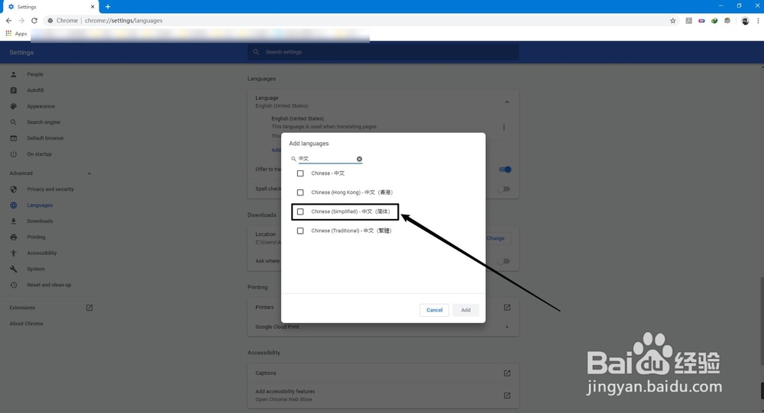Click the address bar URL
Viewport: 764px width, 413px height.
[x=124, y=21]
